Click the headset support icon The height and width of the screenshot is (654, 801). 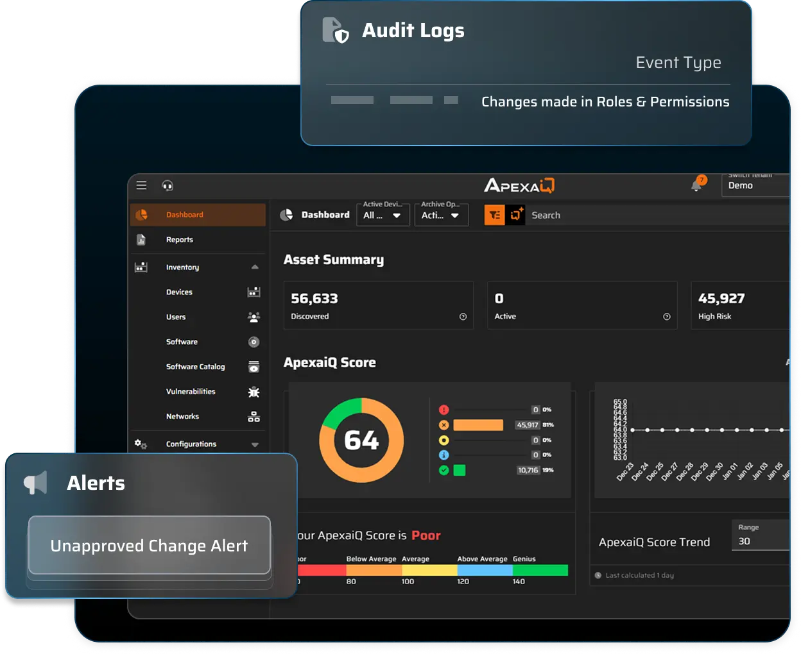click(x=168, y=186)
